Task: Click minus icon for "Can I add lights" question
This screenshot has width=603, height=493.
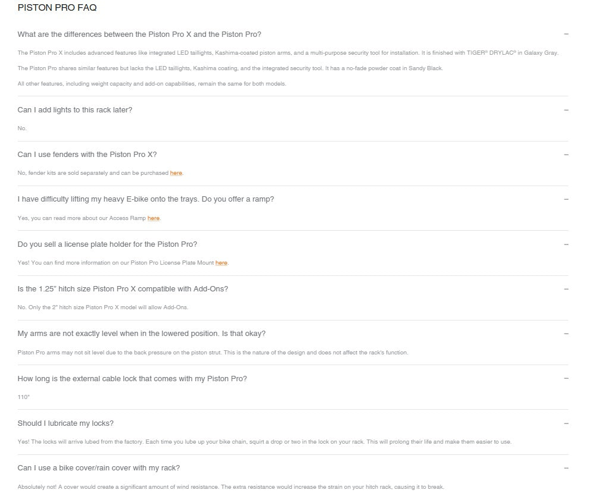Action: point(565,110)
